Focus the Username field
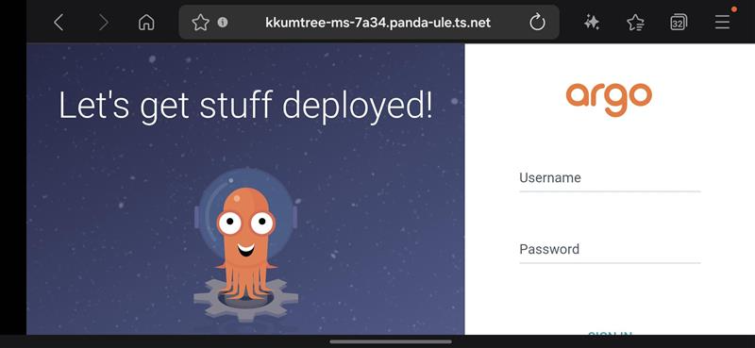Screen dimensions: 755x348 point(610,179)
